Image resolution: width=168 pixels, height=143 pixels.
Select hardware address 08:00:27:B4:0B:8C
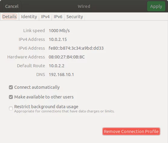(67, 57)
